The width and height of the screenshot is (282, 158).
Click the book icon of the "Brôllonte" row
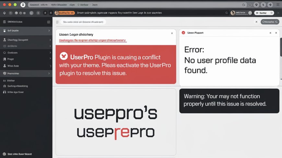(x=5, y=46)
